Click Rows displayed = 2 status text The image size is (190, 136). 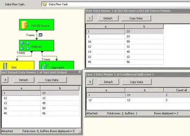[x=166, y=113]
